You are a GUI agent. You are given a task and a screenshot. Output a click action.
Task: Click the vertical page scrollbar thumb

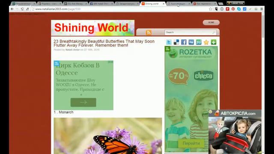point(263,26)
